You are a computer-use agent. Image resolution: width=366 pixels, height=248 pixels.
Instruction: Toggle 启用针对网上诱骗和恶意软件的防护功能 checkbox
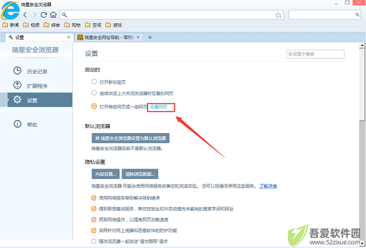click(93, 230)
